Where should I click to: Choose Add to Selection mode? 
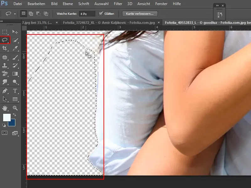(x=31, y=13)
